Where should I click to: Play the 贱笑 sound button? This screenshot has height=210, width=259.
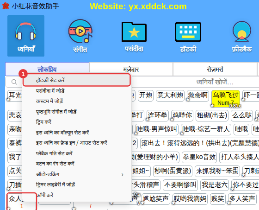click(218, 199)
